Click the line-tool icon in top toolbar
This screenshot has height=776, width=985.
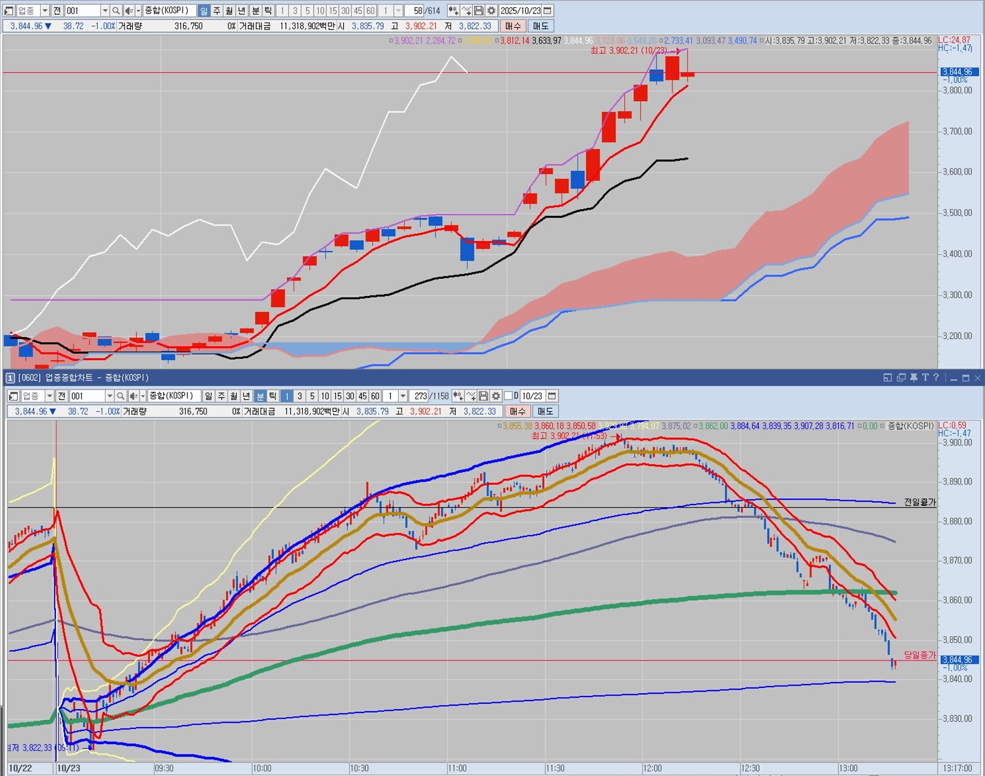[466, 10]
